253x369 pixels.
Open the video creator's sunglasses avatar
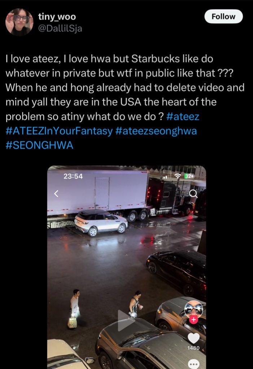coord(193,309)
